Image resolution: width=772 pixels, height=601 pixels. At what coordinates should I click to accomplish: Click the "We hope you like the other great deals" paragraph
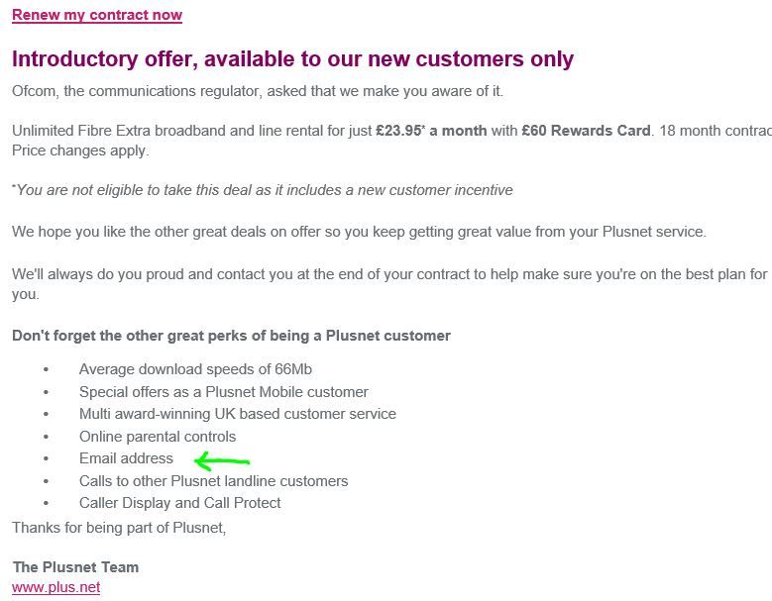click(x=359, y=232)
